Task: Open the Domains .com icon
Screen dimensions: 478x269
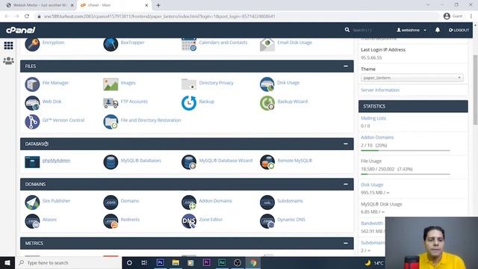Action: click(111, 202)
